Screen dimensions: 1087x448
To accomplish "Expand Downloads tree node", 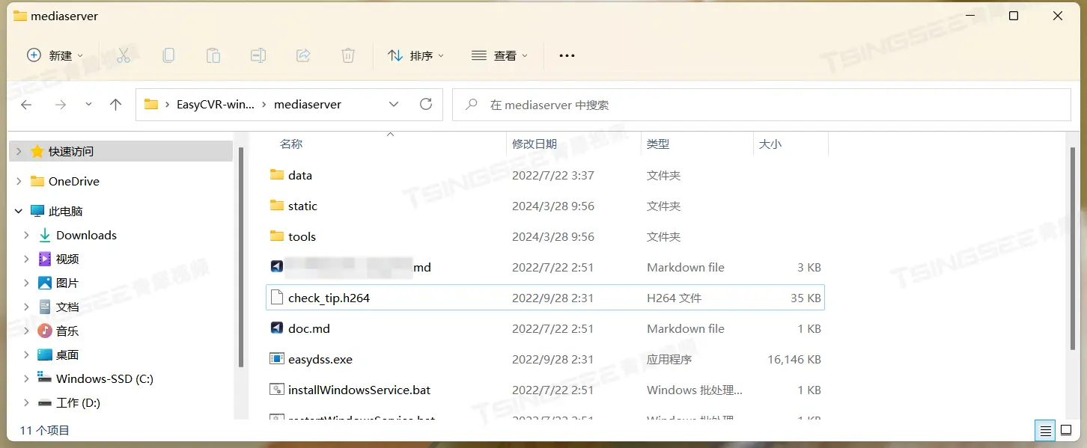I will 26,235.
